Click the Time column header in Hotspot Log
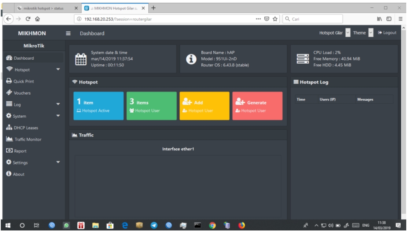 point(301,99)
